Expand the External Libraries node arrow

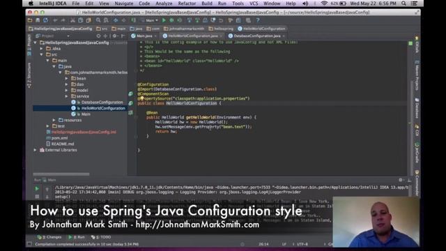click(36, 150)
